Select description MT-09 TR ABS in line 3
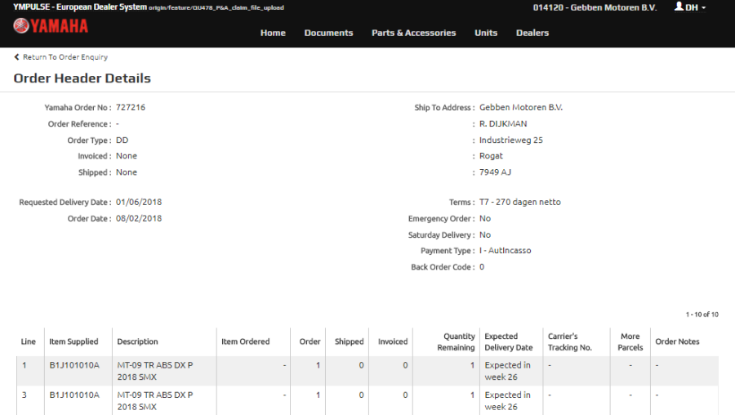 155,401
